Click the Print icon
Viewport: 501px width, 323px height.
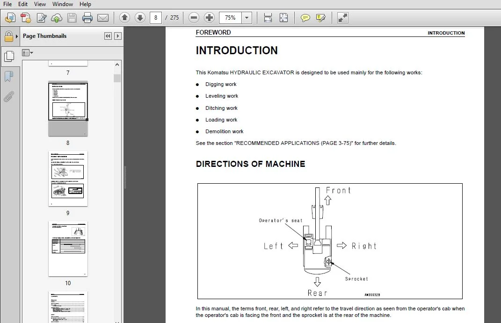click(87, 18)
